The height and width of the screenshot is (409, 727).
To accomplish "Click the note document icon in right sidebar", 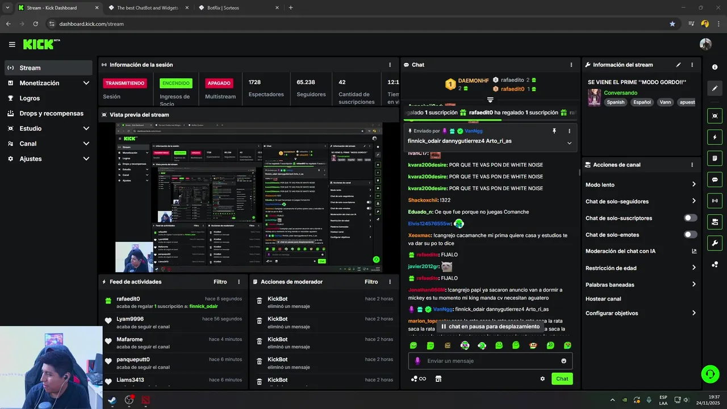I will pos(715,158).
